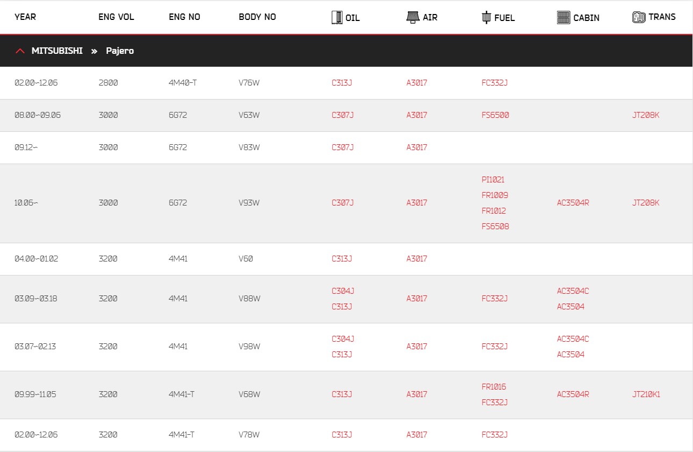Select body number V83W cell
This screenshot has height=452, width=693.
[x=249, y=147]
